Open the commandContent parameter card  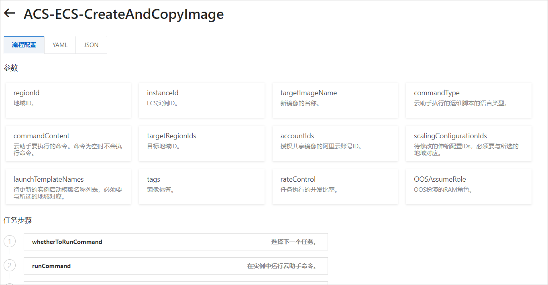(x=68, y=144)
